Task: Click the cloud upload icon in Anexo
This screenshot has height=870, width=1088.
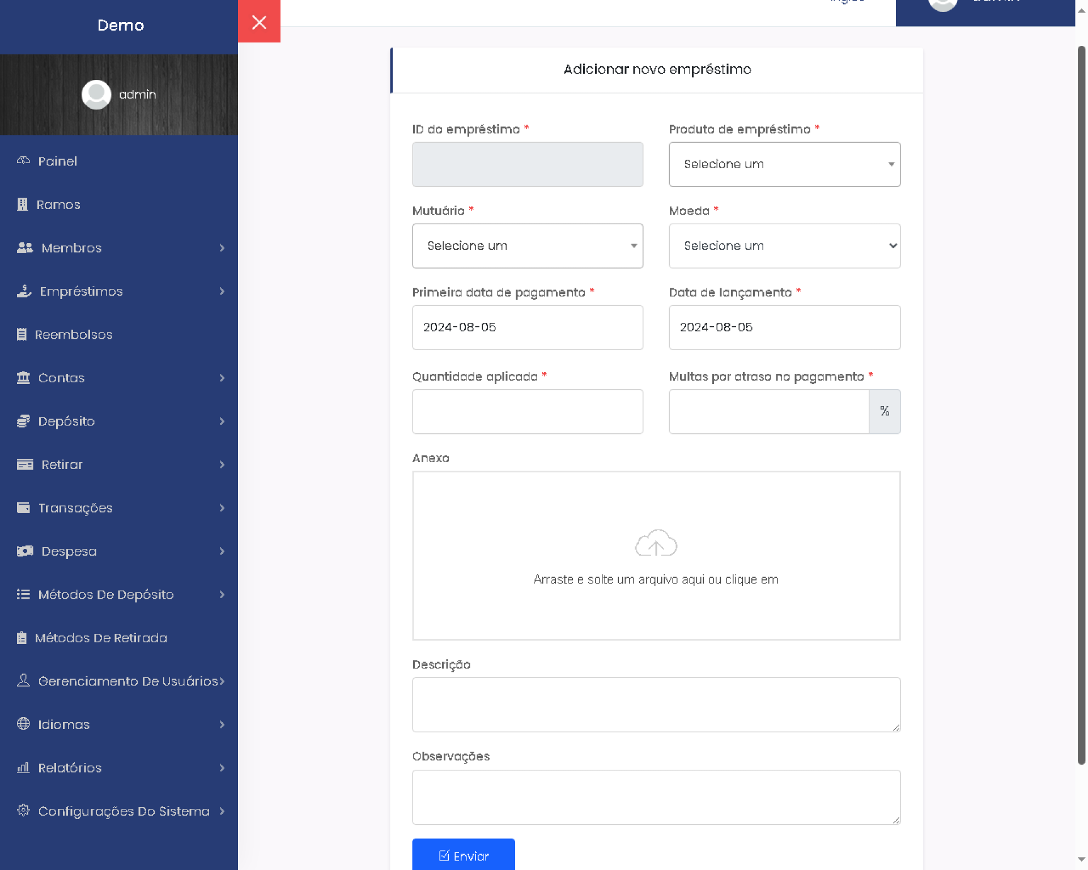Action: 656,543
